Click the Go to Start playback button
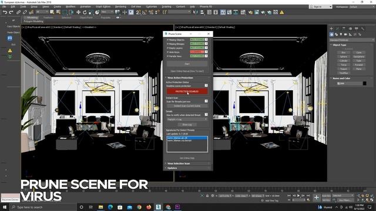 click(289, 196)
